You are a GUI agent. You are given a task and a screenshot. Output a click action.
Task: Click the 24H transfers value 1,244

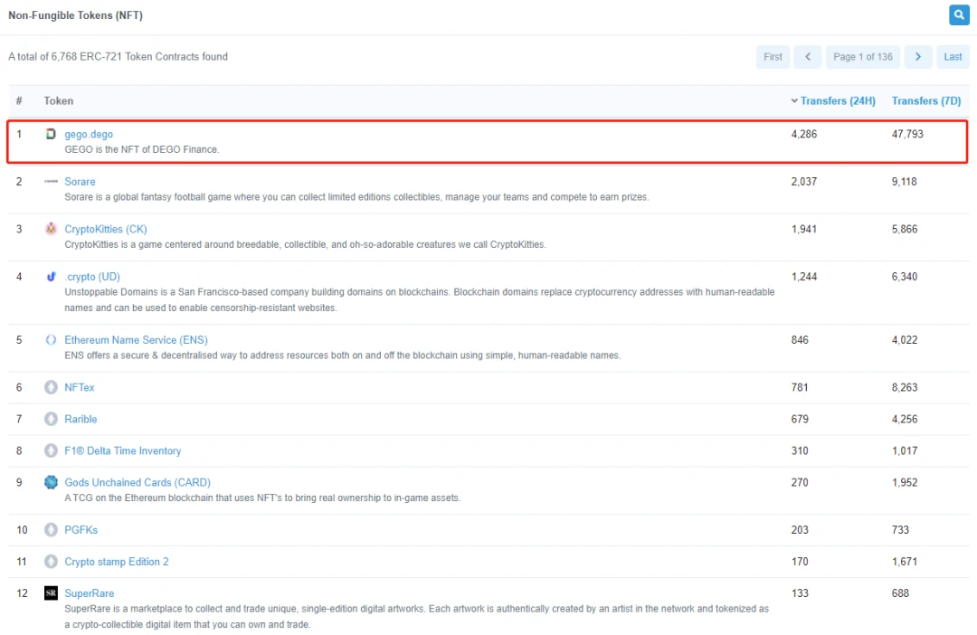[x=804, y=276]
